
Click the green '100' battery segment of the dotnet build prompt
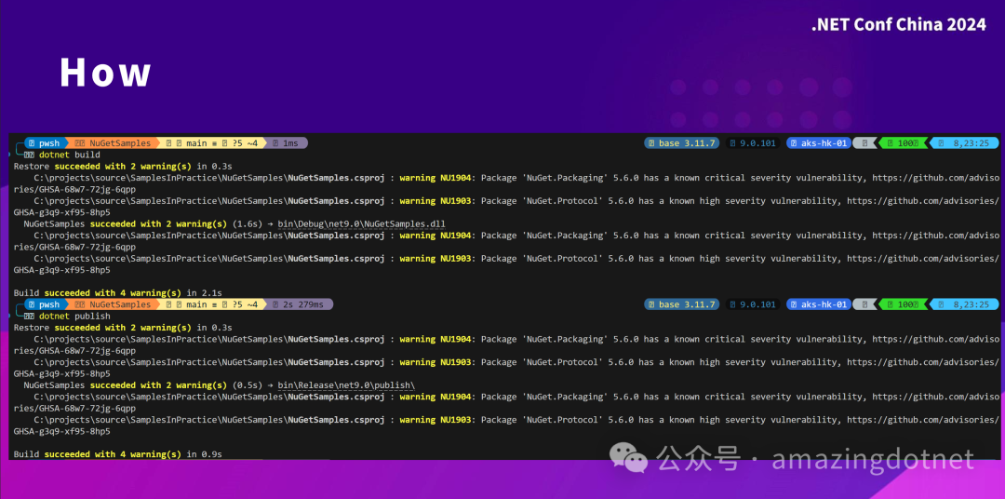(x=903, y=143)
